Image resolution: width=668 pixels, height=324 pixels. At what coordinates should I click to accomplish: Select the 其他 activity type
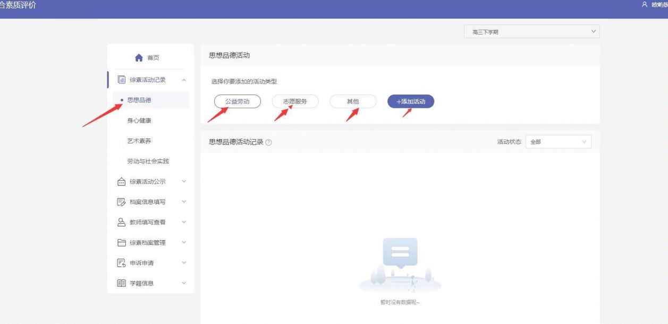[x=353, y=101]
